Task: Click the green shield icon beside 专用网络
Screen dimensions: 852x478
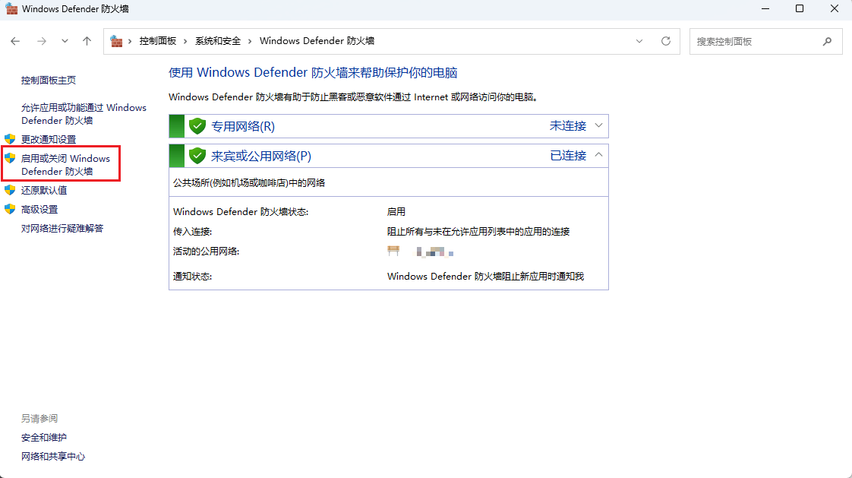Action: point(197,125)
